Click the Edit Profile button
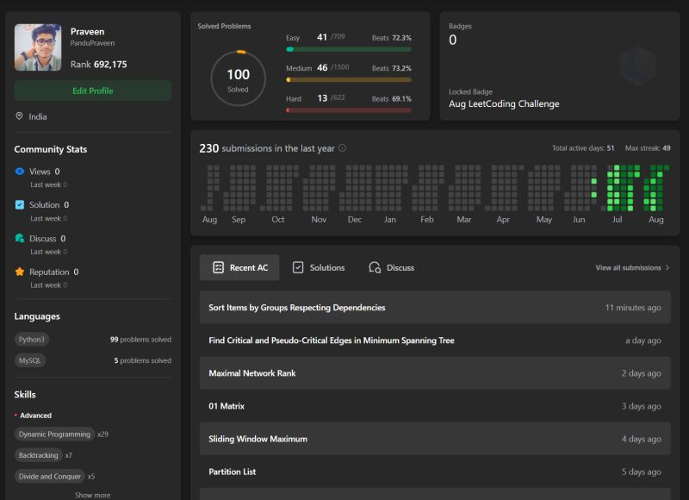 pyautogui.click(x=93, y=91)
